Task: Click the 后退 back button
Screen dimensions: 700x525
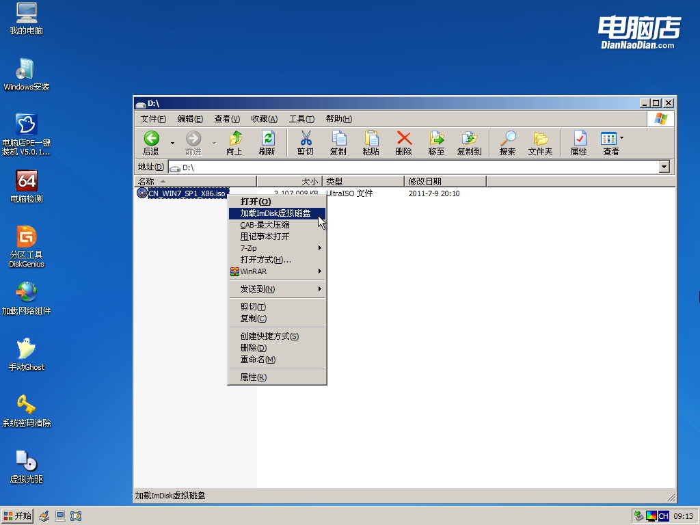Action: pos(151,142)
